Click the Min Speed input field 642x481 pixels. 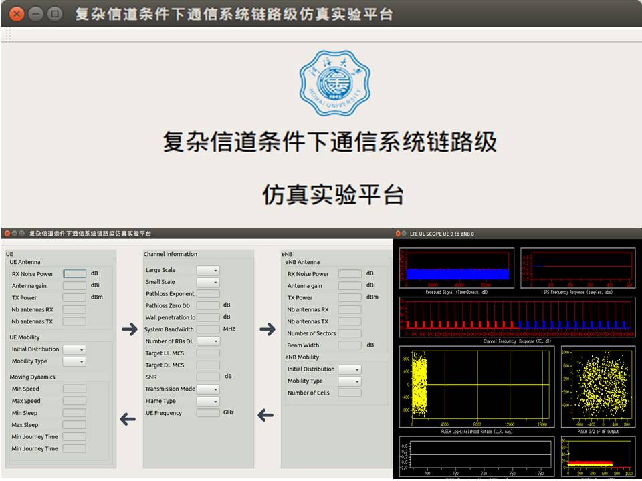coord(74,389)
